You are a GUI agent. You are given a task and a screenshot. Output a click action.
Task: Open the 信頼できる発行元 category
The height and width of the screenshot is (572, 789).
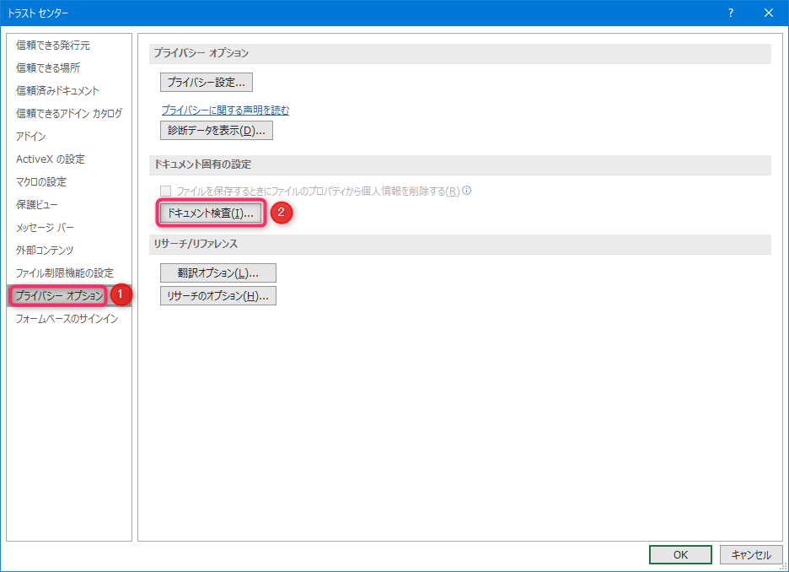click(x=53, y=46)
